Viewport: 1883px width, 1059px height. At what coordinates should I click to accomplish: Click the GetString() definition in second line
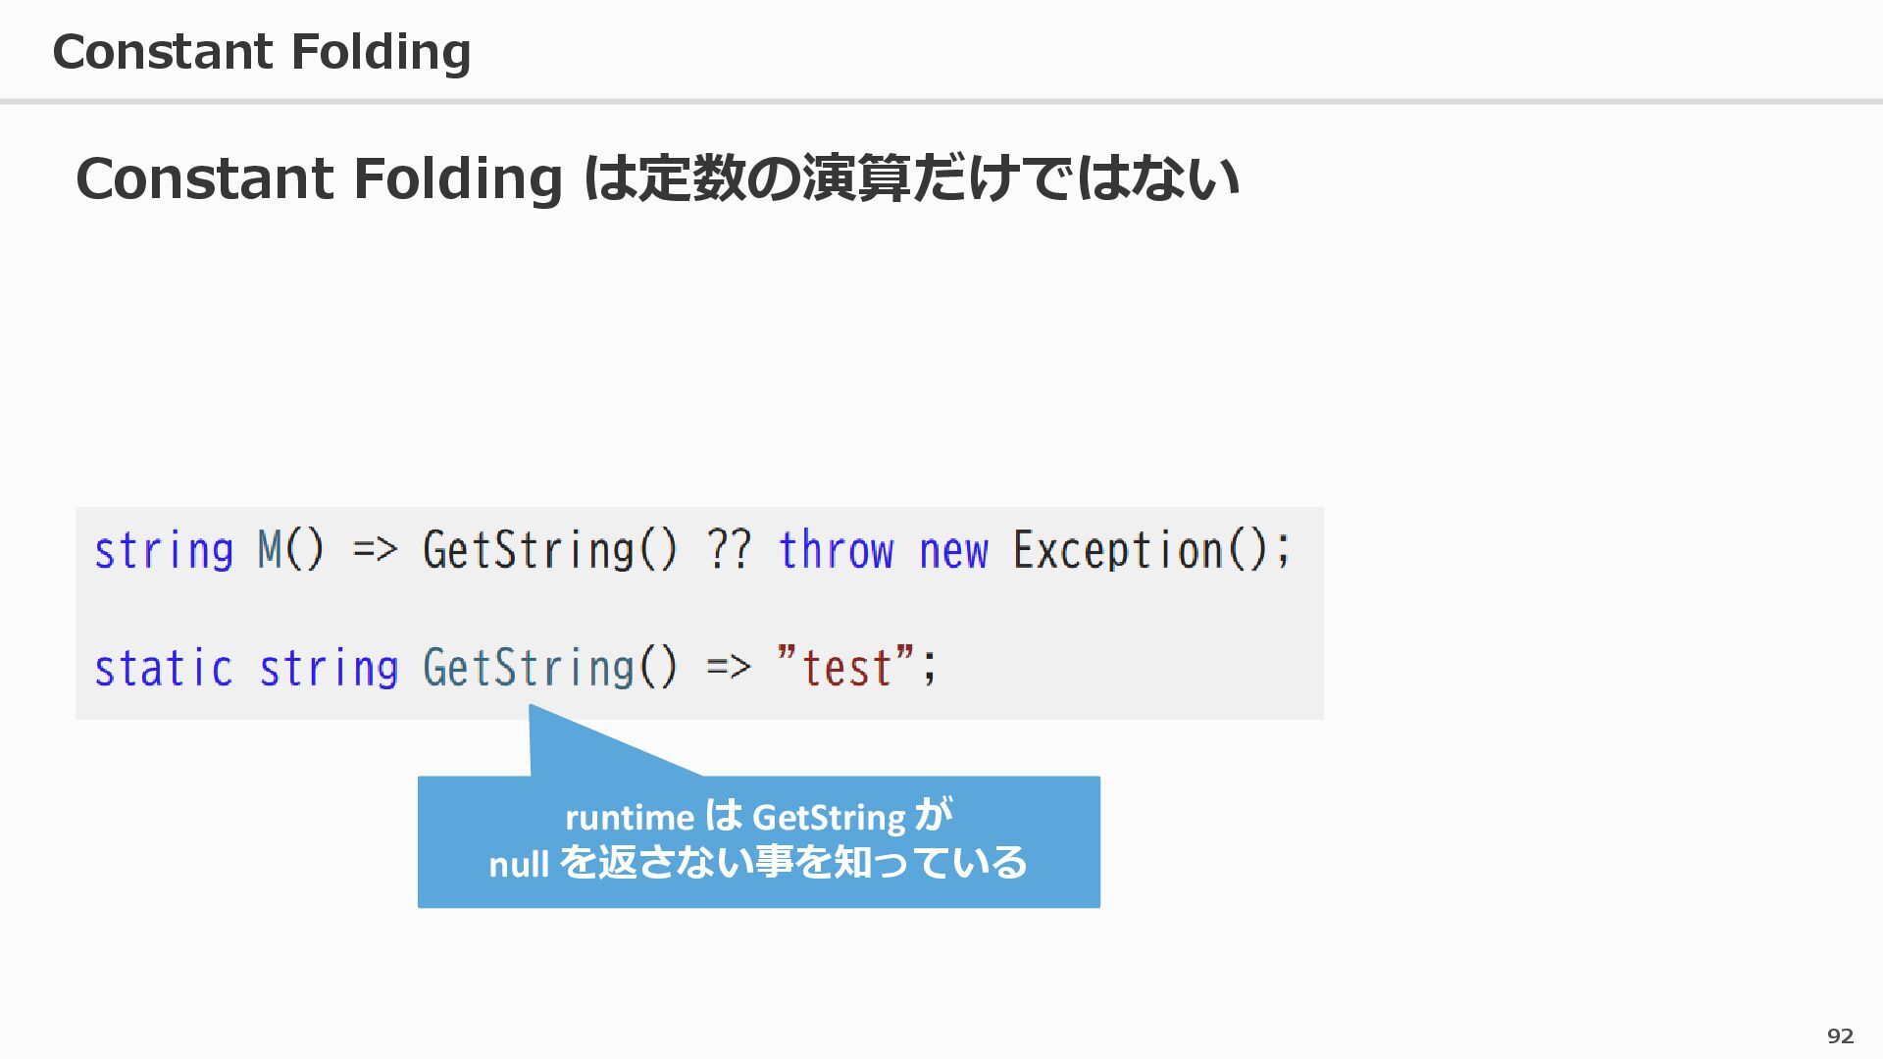(549, 669)
